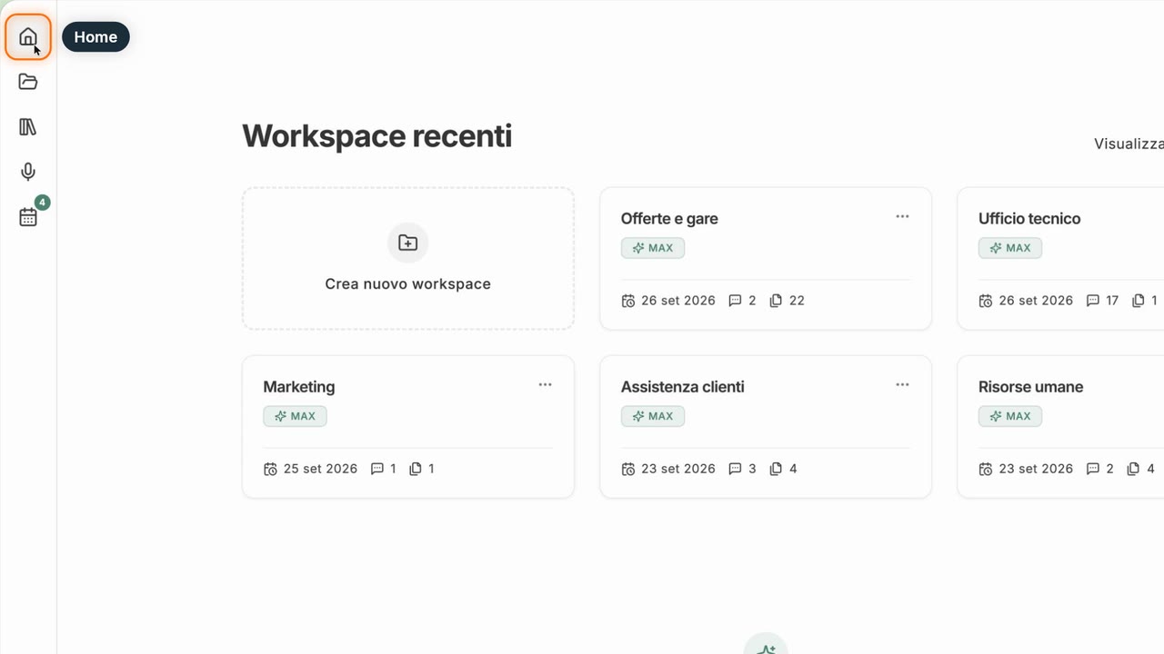Go to Home in the sidebar
The height and width of the screenshot is (654, 1164).
(x=28, y=37)
